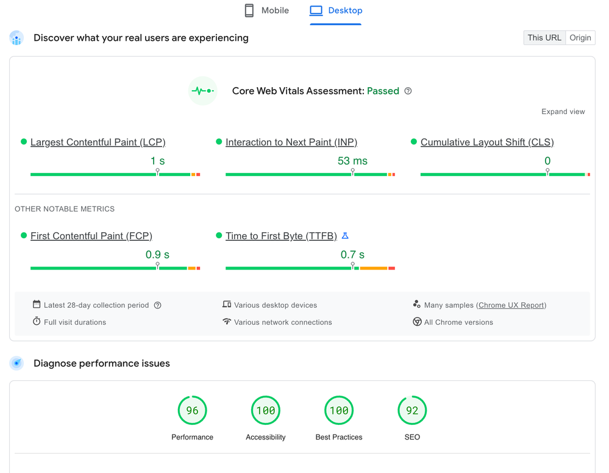The image size is (609, 473).
Task: Select the Desktop tab
Action: (336, 10)
